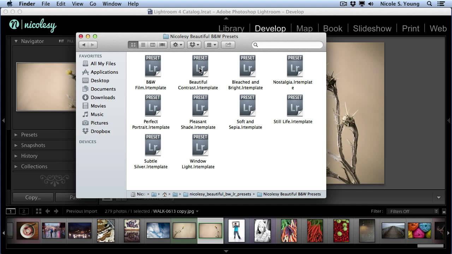The image size is (452, 254).
Task: Expand the Snapshots panel in Lightroom
Action: tap(16, 145)
